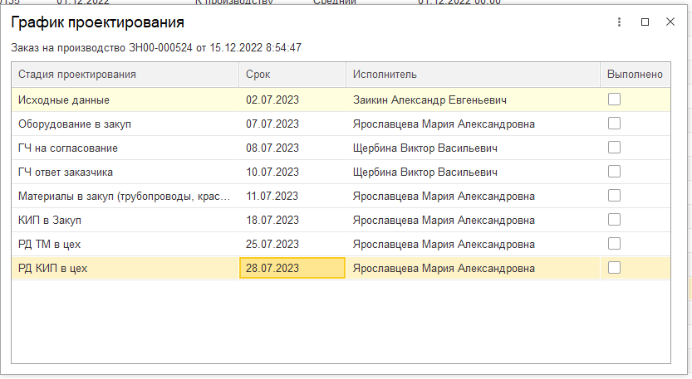Click the Выполнено column header

tap(635, 75)
